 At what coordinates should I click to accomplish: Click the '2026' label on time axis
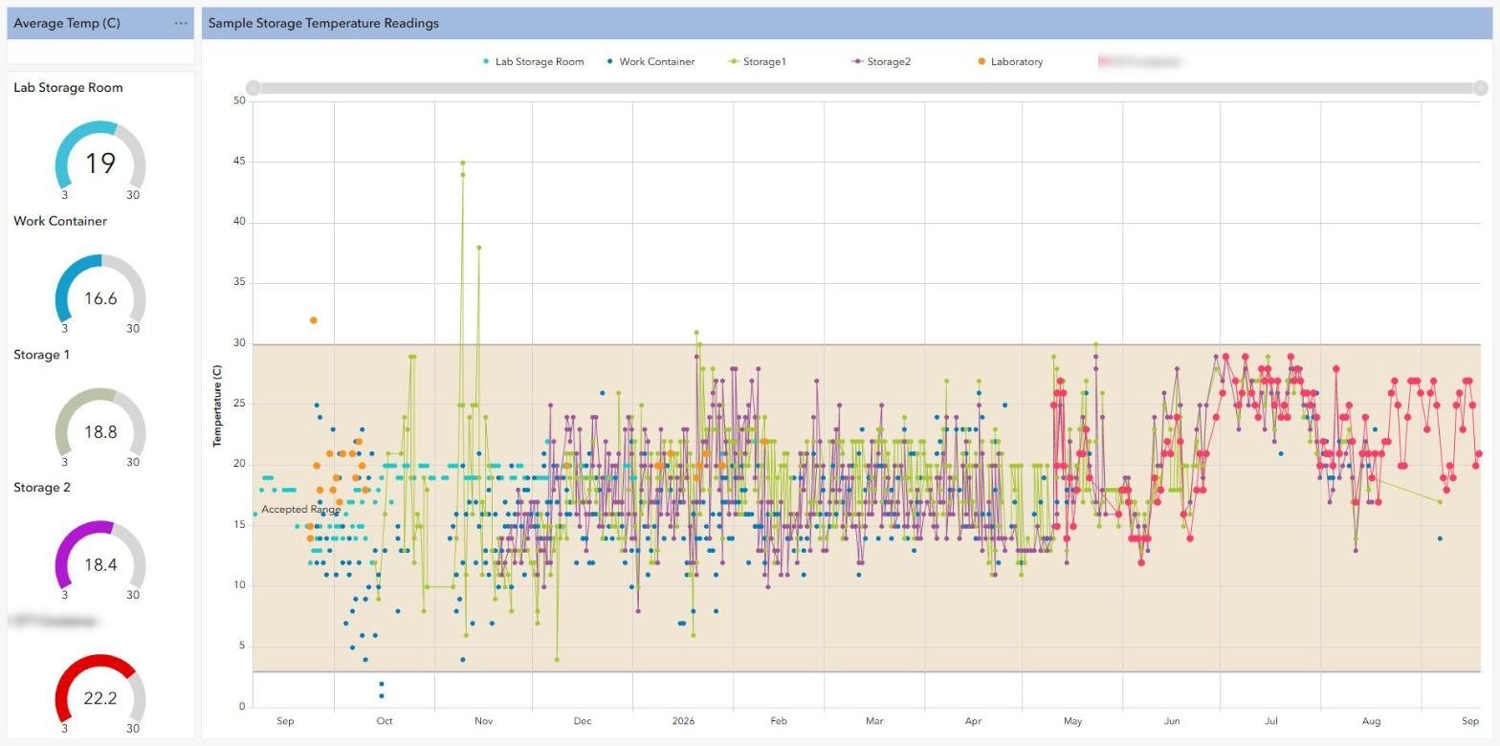683,721
